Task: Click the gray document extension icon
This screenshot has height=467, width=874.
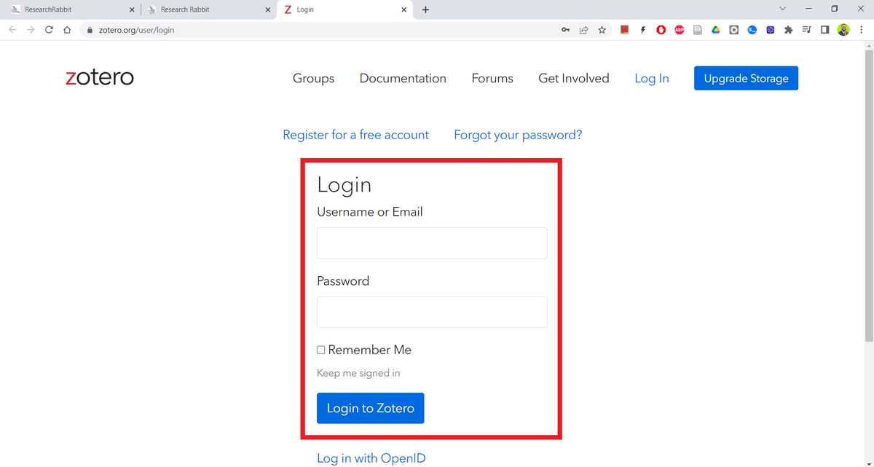Action: click(x=697, y=30)
